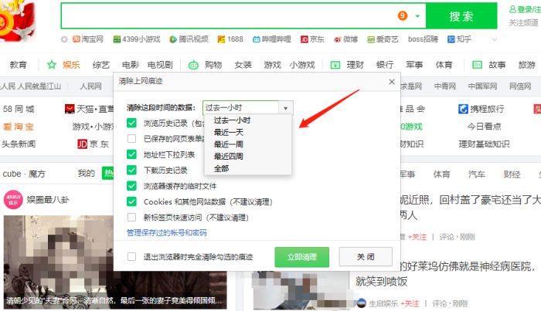Viewport: 541px width, 311px height.
Task: Uncheck the 浏览历史记录 checkbox
Action: 131,123
